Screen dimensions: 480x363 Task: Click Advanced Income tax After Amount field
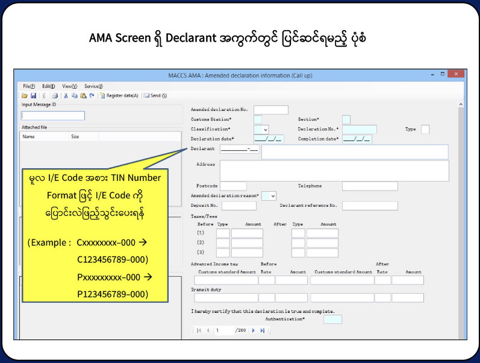pyautogui.click(x=408, y=280)
